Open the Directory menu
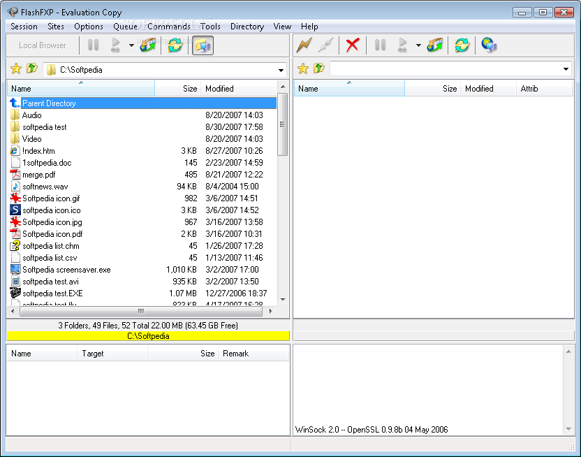581x457 pixels. pos(247,27)
